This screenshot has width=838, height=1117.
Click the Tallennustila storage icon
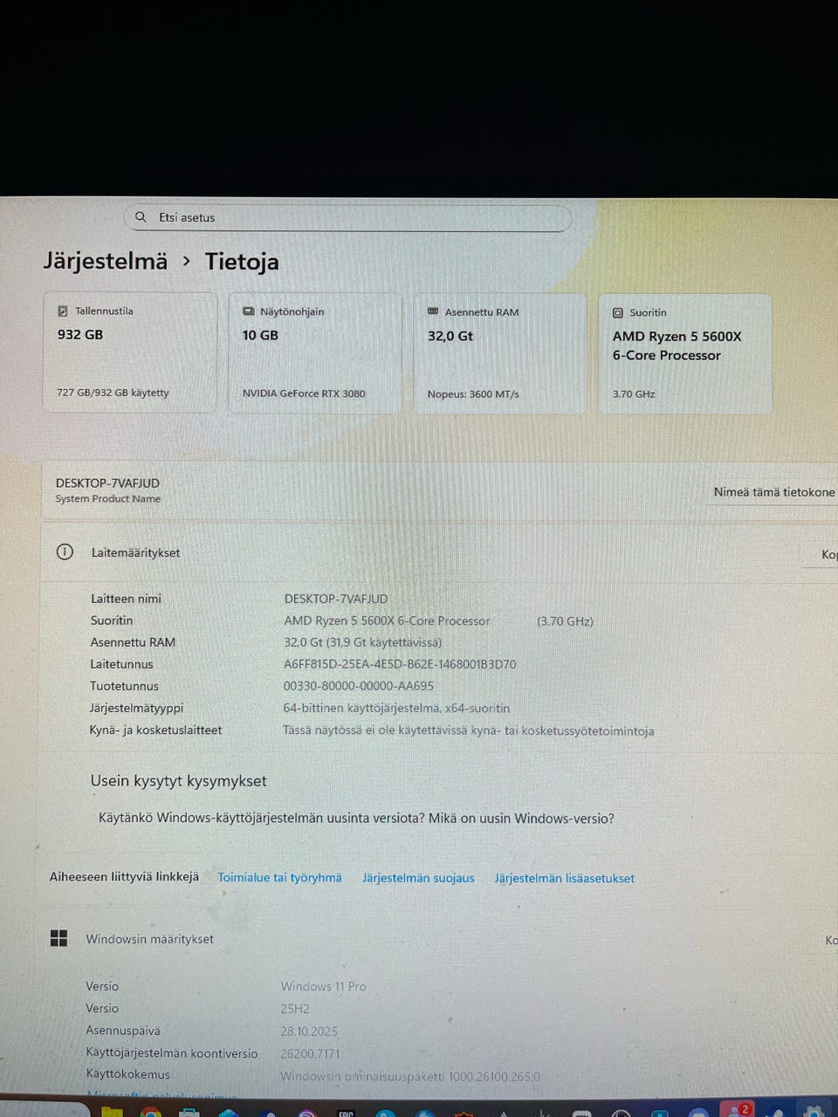63,311
